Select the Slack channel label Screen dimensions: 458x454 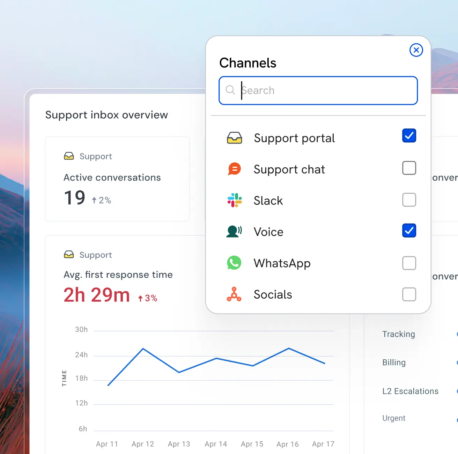pos(268,200)
